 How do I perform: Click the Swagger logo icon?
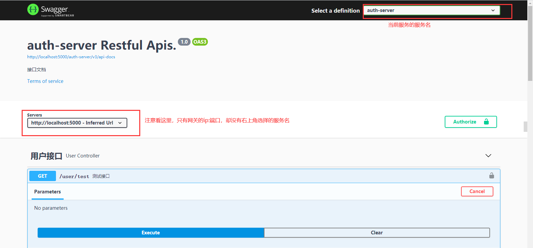click(33, 10)
